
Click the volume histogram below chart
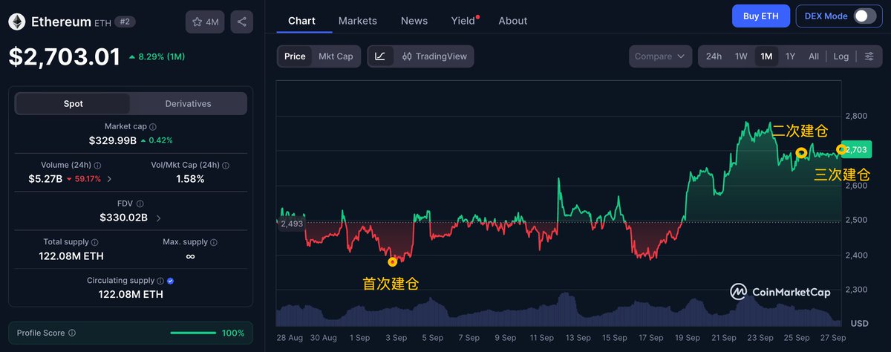click(559, 309)
